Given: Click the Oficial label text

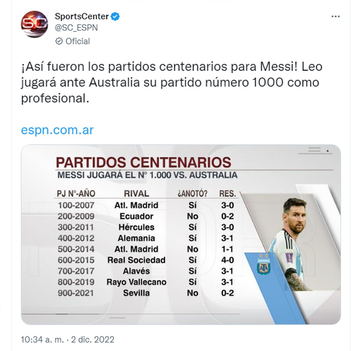Looking at the screenshot, I should pyautogui.click(x=78, y=41).
